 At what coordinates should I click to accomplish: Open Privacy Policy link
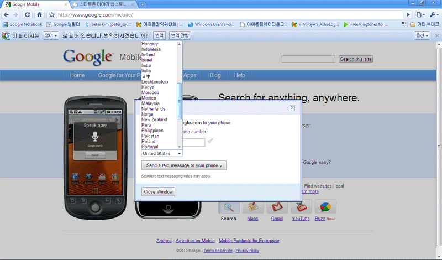tap(247, 251)
